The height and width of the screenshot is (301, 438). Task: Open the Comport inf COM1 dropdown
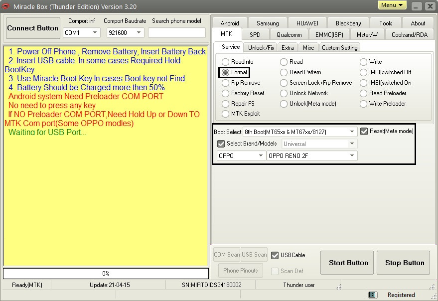pyautogui.click(x=82, y=33)
